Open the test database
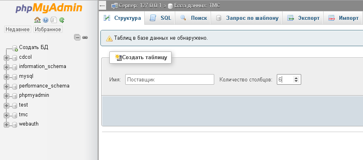The image size is (363, 160). [x=24, y=105]
